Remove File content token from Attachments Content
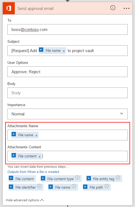The width and height of the screenshot is (135, 207). 39,157
